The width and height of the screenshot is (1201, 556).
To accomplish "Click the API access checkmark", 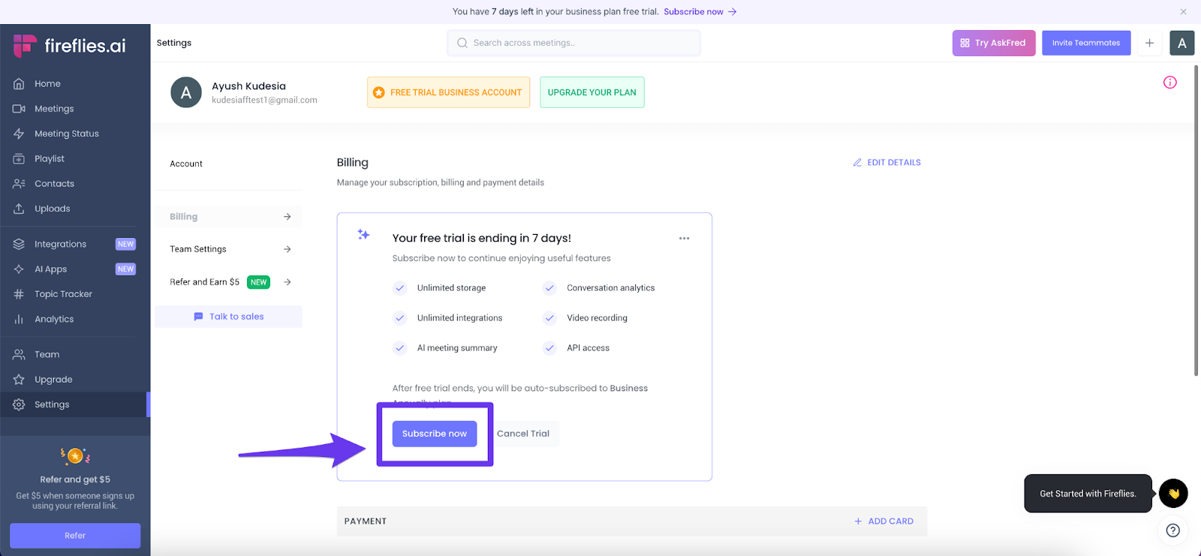I will (549, 348).
